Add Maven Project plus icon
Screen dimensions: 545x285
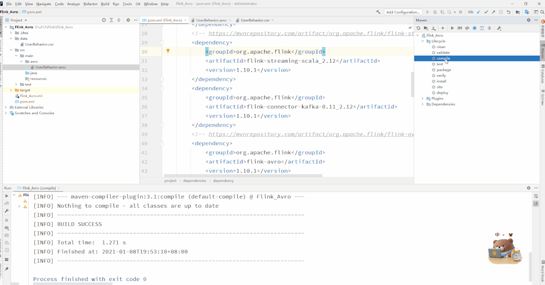442,28
